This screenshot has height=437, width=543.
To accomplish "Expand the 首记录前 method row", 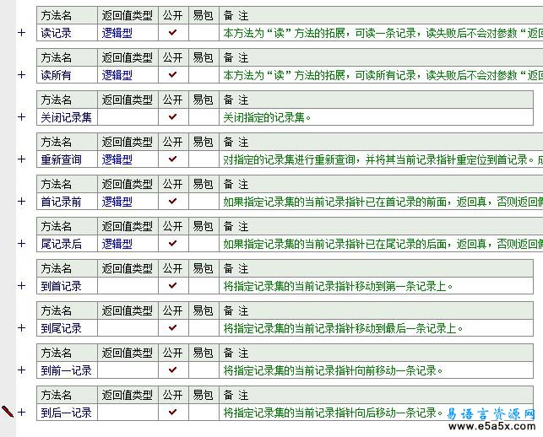I will click(x=21, y=202).
